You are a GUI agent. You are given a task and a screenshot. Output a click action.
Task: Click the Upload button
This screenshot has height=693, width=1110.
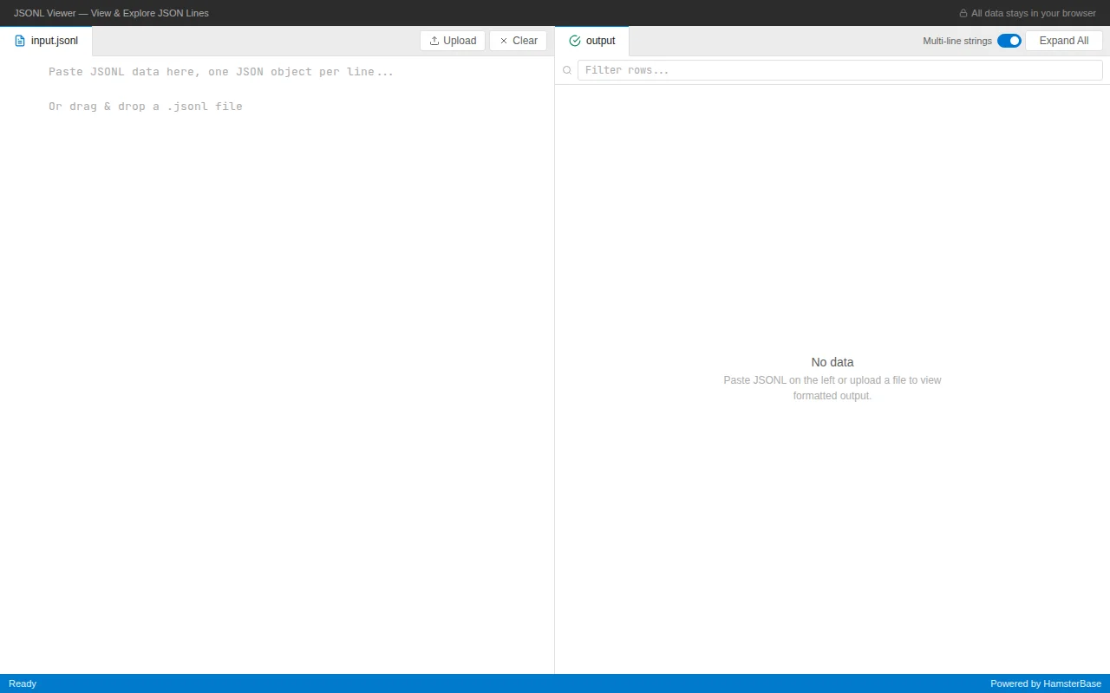(x=453, y=41)
